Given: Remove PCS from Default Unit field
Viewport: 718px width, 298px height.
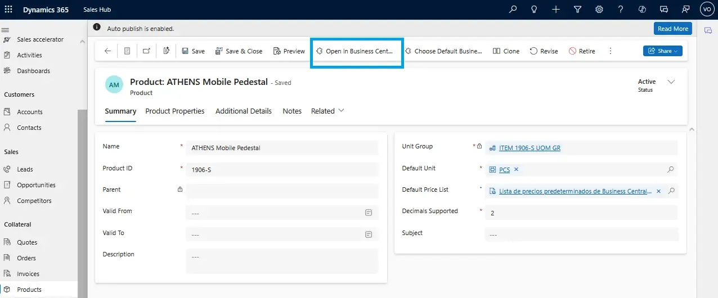Looking at the screenshot, I should pos(516,169).
